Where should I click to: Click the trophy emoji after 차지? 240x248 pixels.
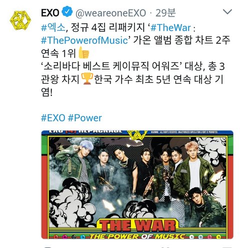click(x=87, y=78)
